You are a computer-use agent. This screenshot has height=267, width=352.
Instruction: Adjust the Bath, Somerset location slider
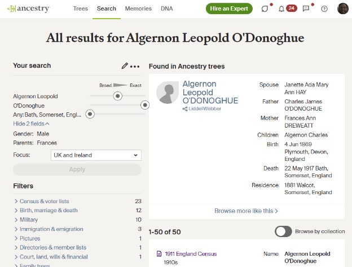(x=90, y=114)
